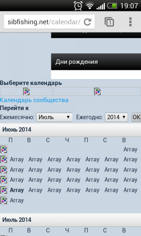Viewport: 141px width, 236px height.
Task: Tap the Выберите календарь heading
Action: [x=31, y=83]
